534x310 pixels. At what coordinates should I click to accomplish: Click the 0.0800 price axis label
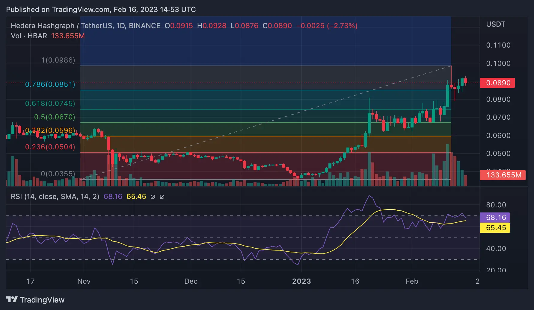pos(498,99)
